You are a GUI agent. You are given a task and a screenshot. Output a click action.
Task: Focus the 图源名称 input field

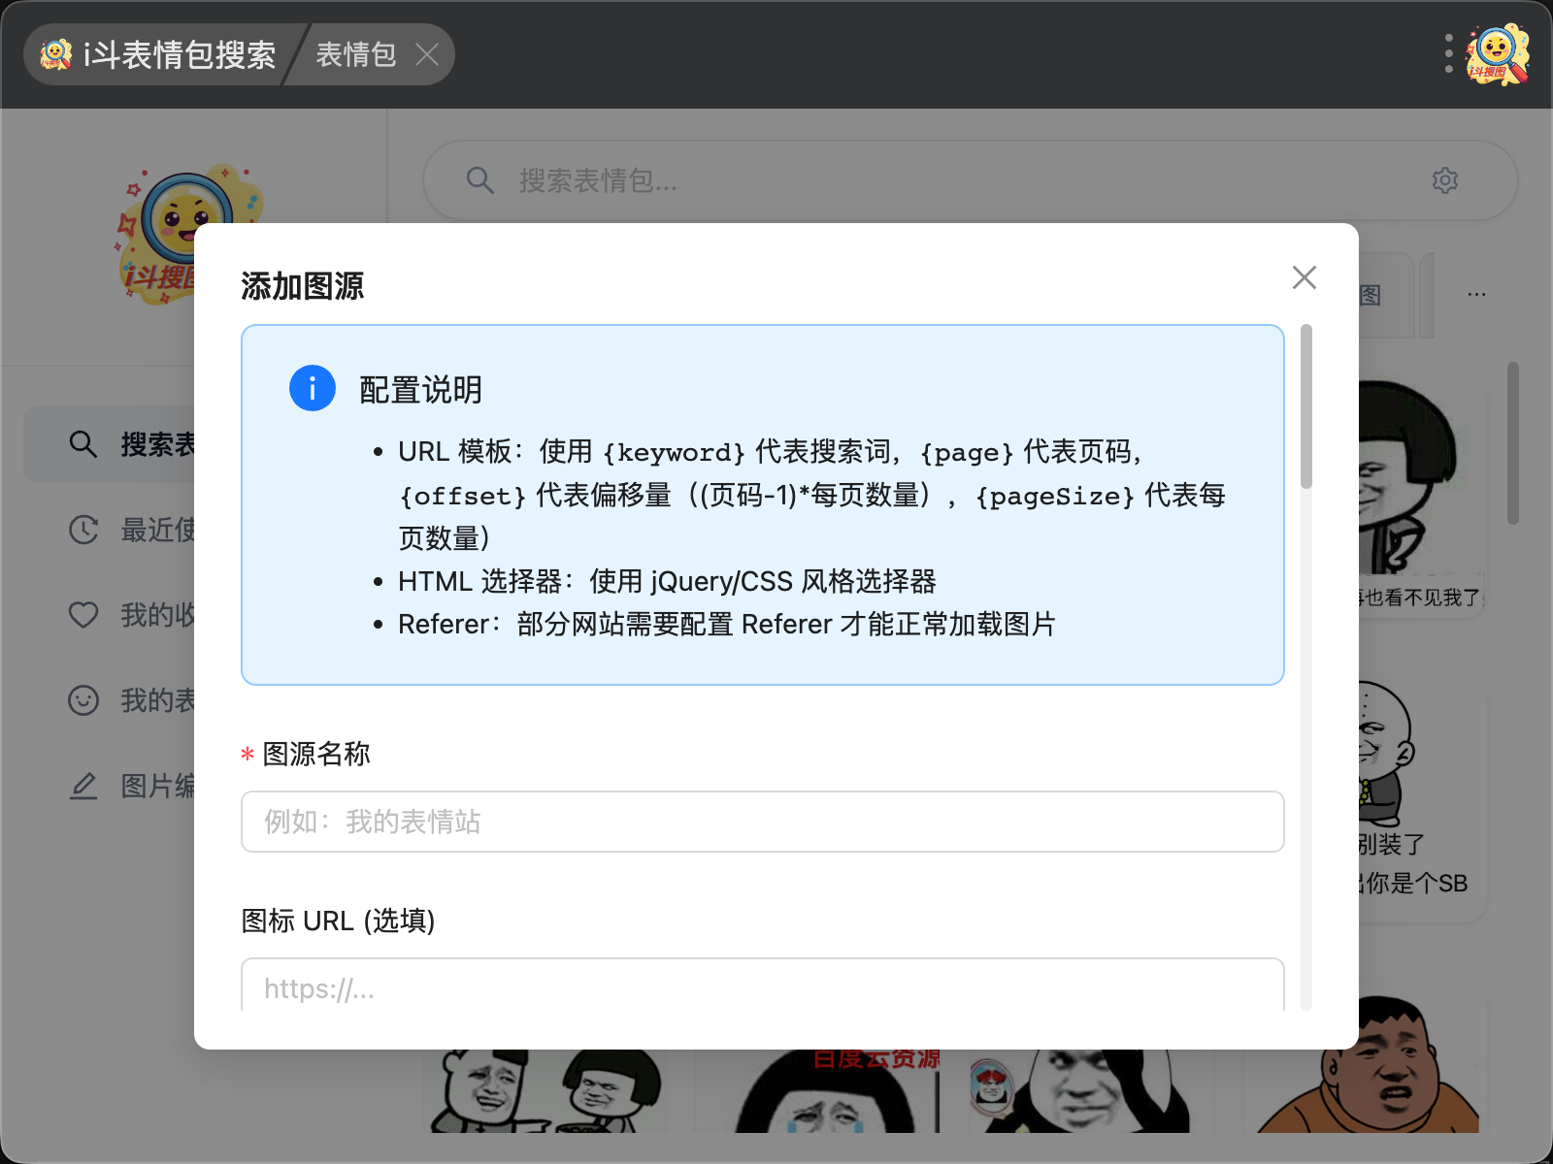coord(762,822)
